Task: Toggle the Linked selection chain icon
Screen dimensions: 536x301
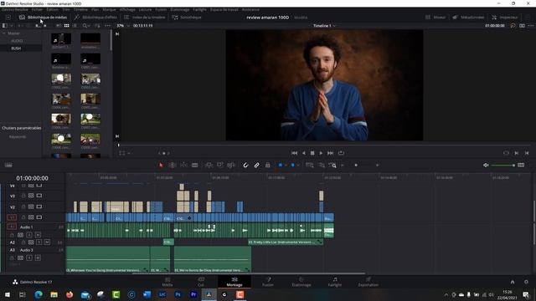Action: click(256, 166)
